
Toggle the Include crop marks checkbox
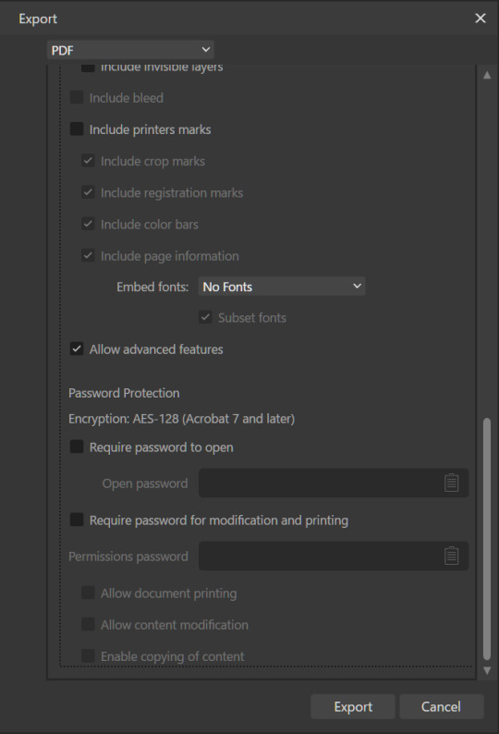click(88, 161)
